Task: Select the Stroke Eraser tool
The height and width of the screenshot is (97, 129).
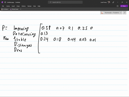Action: pos(14,9)
